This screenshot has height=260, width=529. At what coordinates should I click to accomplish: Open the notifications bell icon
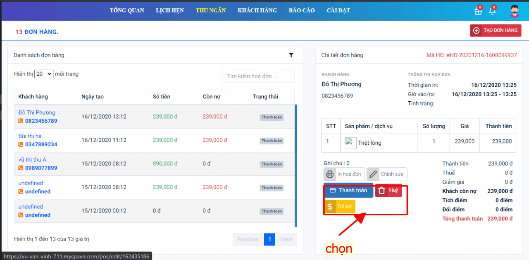click(492, 11)
